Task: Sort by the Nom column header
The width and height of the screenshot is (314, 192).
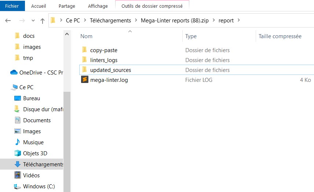Action: pyautogui.click(x=87, y=36)
